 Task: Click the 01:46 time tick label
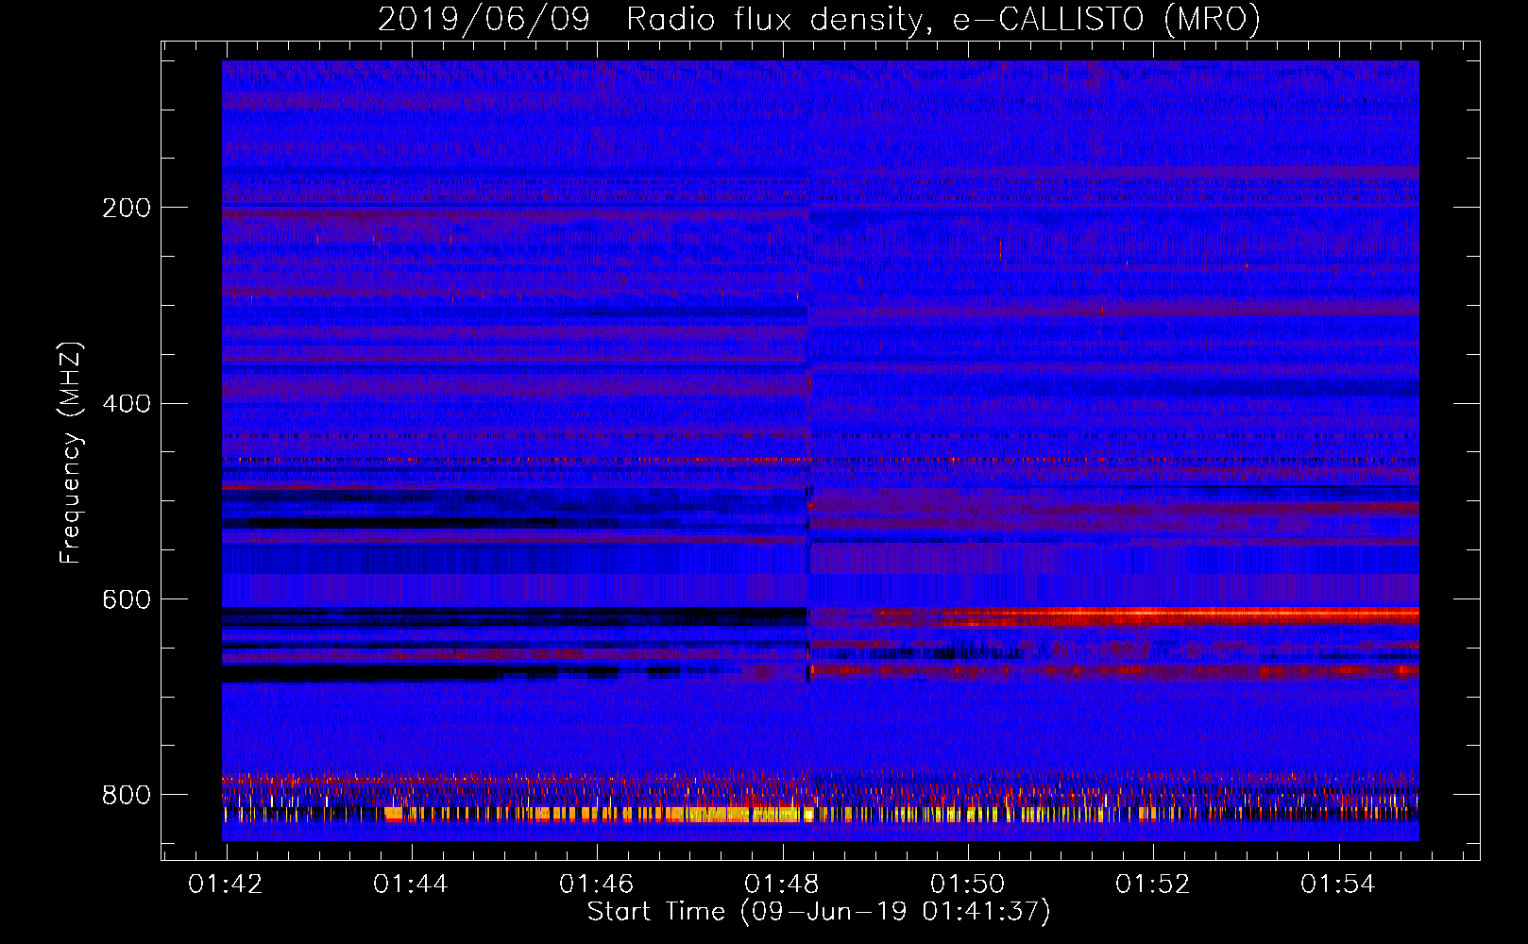596,885
